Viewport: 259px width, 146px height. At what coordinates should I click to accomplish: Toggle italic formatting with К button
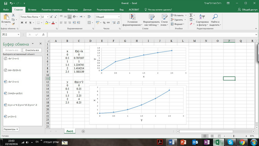[x=26, y=23]
